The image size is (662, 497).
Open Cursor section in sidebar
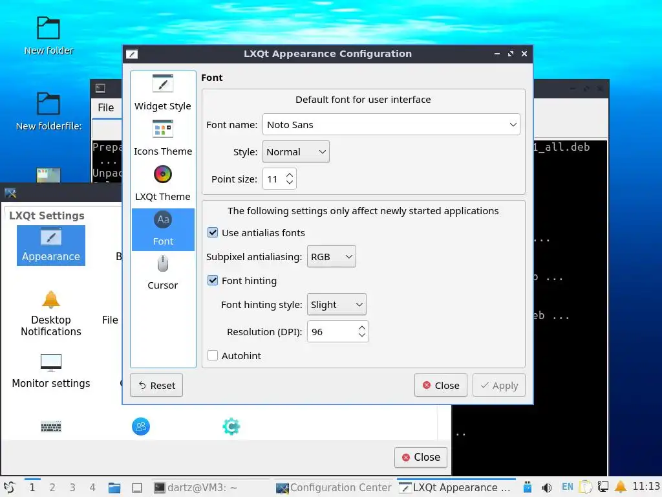point(162,274)
